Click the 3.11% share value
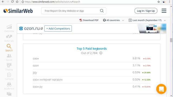 pos(136,65)
